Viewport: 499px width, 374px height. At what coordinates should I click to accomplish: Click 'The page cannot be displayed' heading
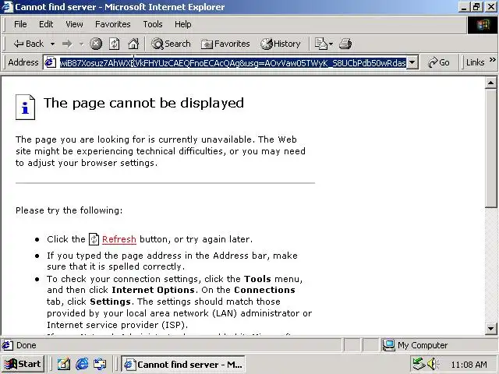coord(143,104)
